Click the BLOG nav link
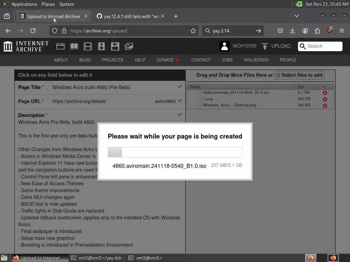The image size is (350, 262). (x=85, y=60)
